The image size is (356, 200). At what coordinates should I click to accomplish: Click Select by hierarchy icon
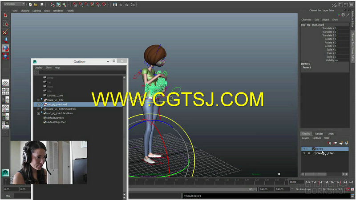53,4
